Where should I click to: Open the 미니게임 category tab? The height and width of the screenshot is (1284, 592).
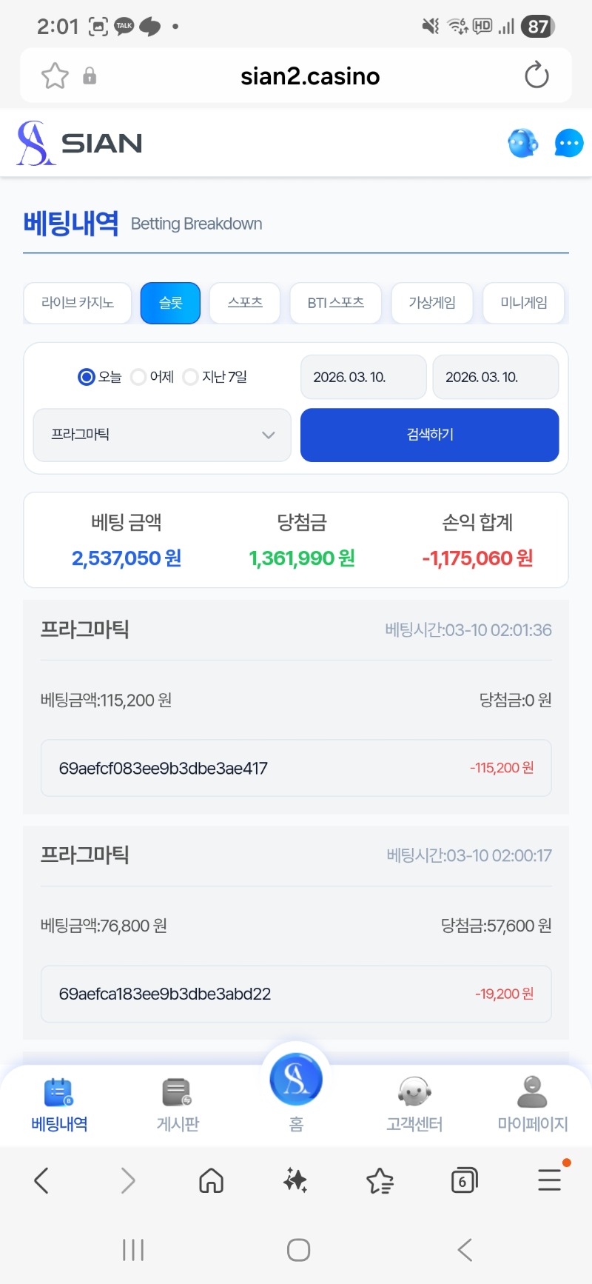tap(523, 303)
